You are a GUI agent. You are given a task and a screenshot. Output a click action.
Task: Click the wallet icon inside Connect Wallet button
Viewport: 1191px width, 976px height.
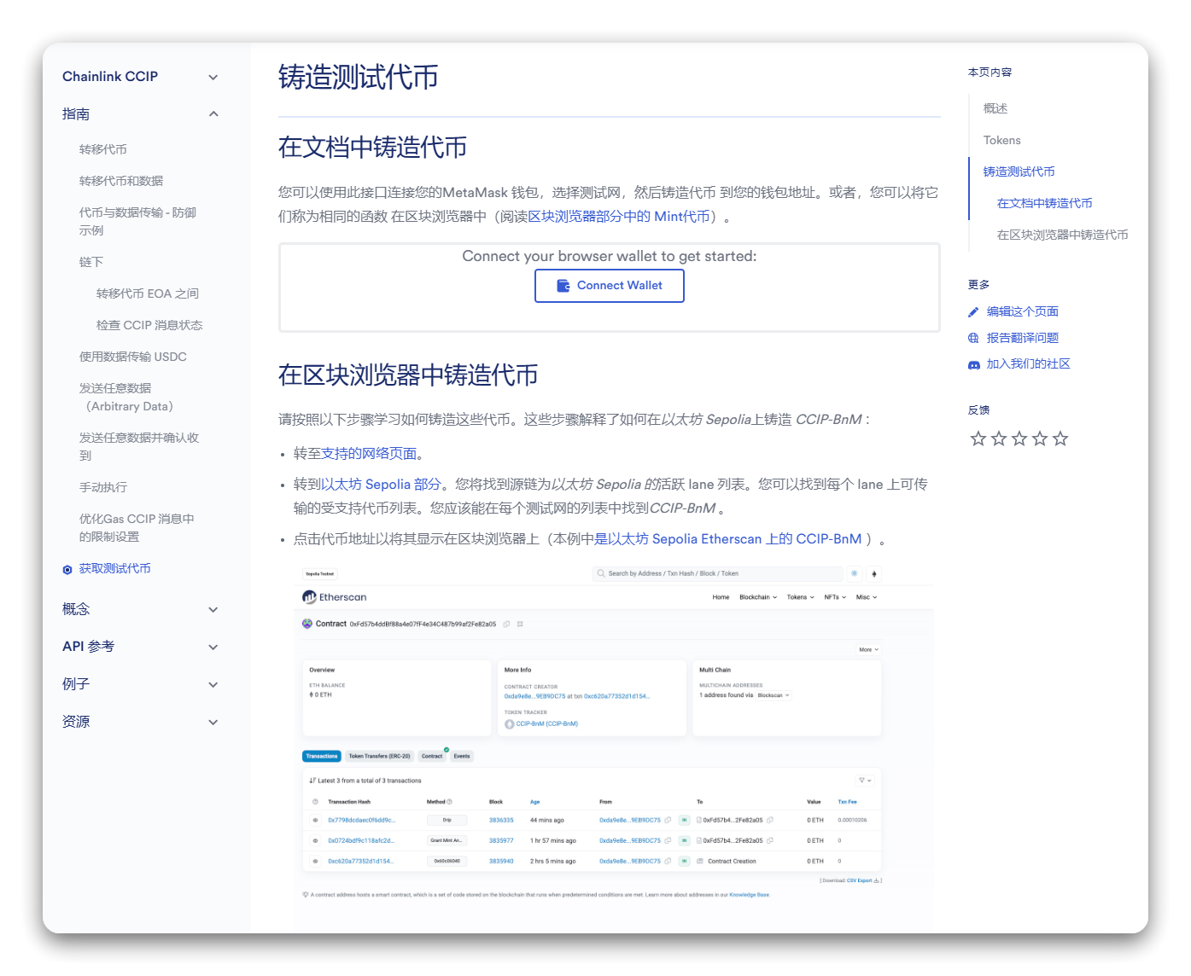pyautogui.click(x=564, y=286)
